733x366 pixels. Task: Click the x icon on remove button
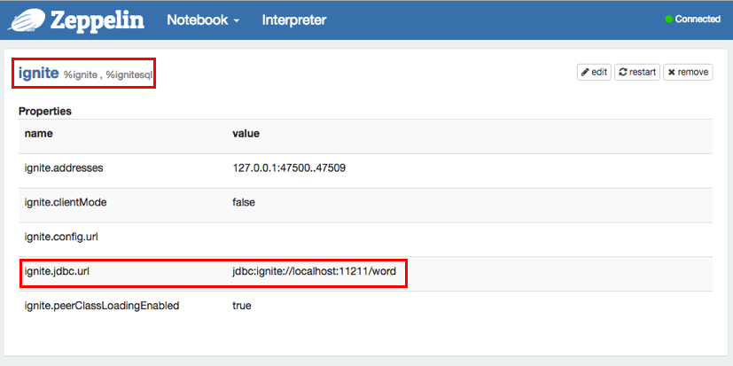672,73
